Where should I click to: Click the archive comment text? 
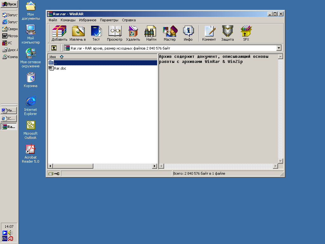[214, 59]
